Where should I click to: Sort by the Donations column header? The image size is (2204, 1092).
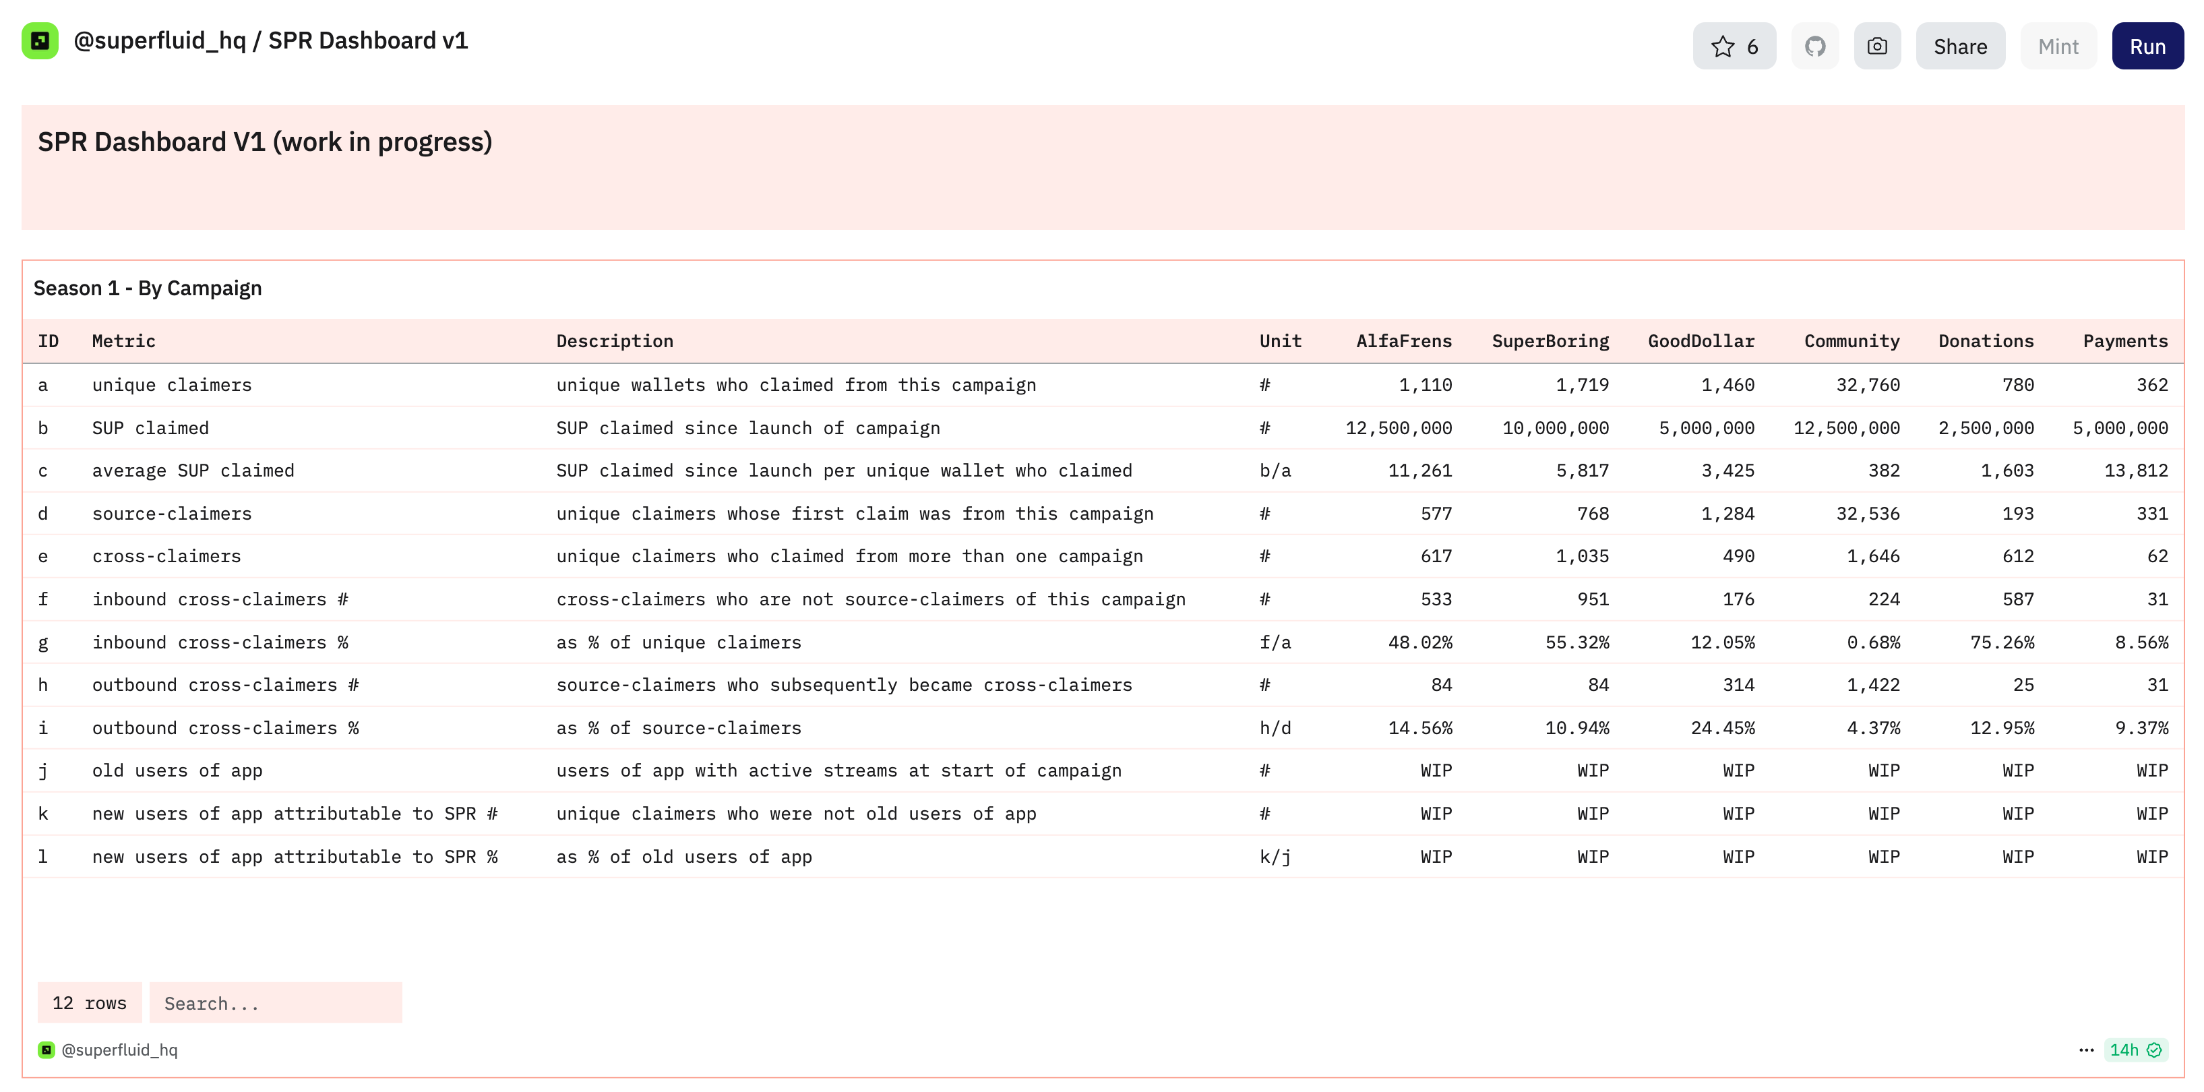point(1986,342)
